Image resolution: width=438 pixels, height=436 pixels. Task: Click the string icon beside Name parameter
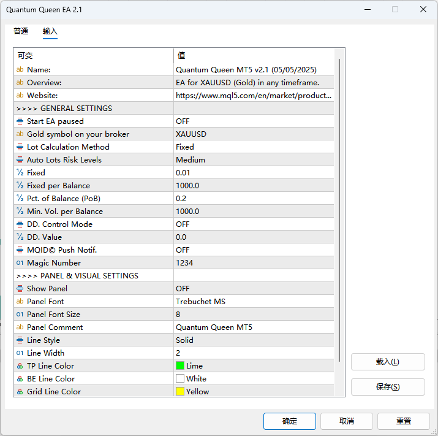[x=20, y=70]
